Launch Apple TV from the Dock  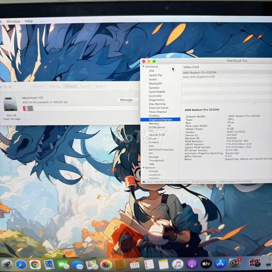pos(206,264)
